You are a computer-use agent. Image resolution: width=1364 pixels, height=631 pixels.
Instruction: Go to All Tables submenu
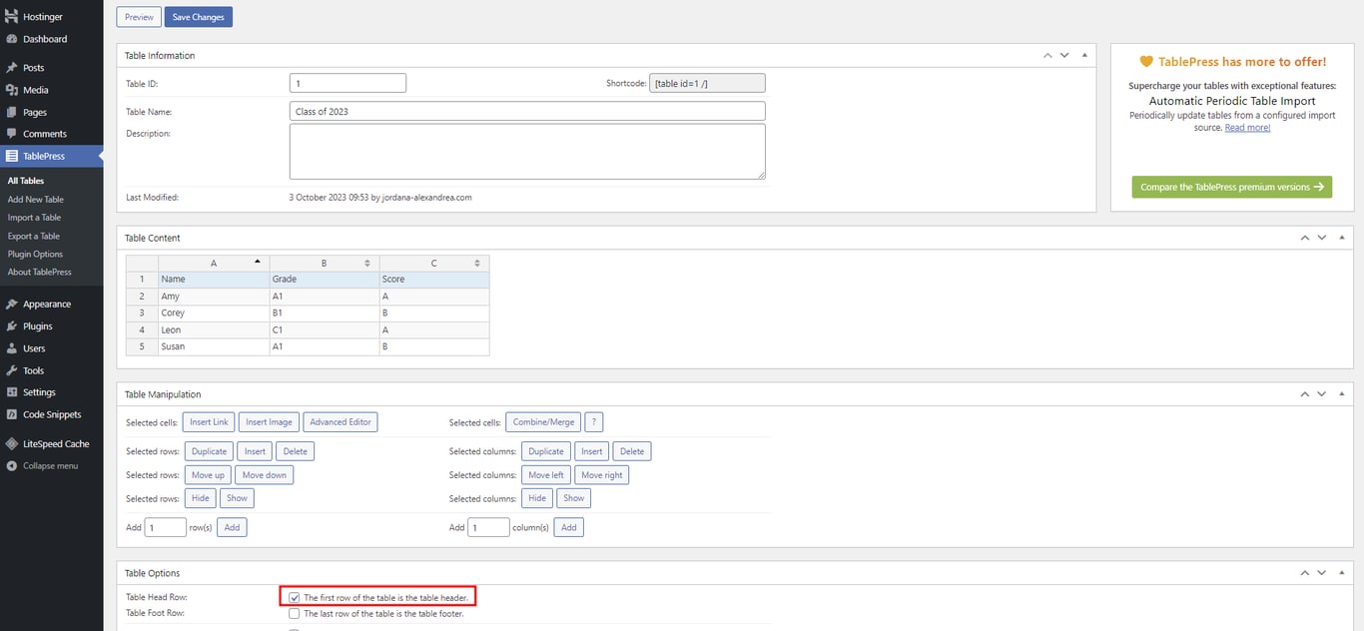(x=26, y=181)
